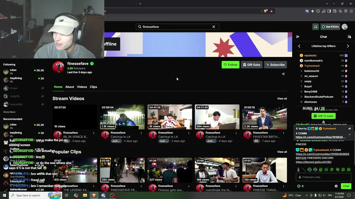Screen dimensions: 355x199
Task: Open Brave Wallet icon
Action: (x=335, y=11)
